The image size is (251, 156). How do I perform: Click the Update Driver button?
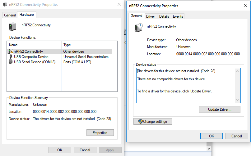(220, 109)
